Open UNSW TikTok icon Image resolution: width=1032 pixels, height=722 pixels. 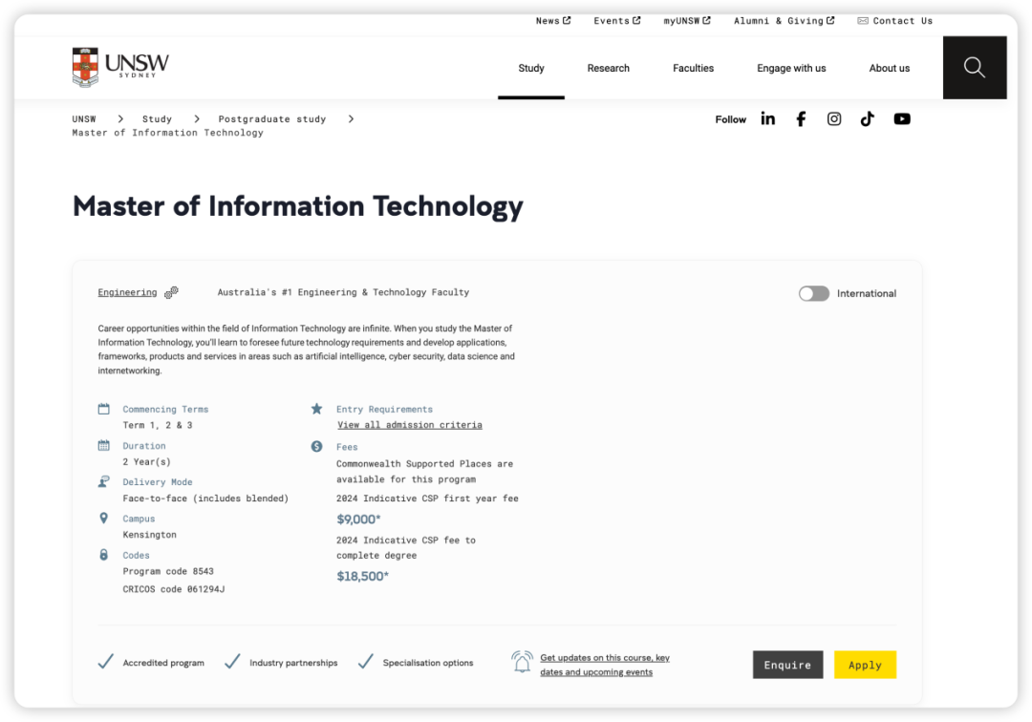click(x=868, y=119)
